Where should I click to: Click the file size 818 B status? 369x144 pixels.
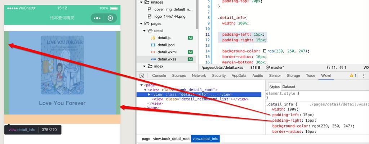pos(255,68)
